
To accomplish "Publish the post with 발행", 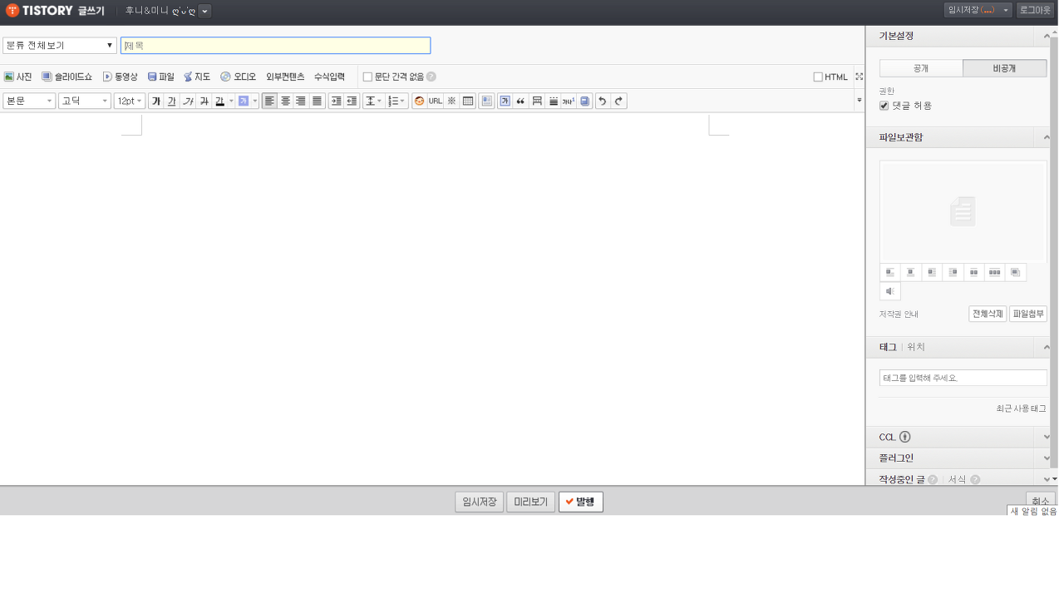I will pos(581,502).
